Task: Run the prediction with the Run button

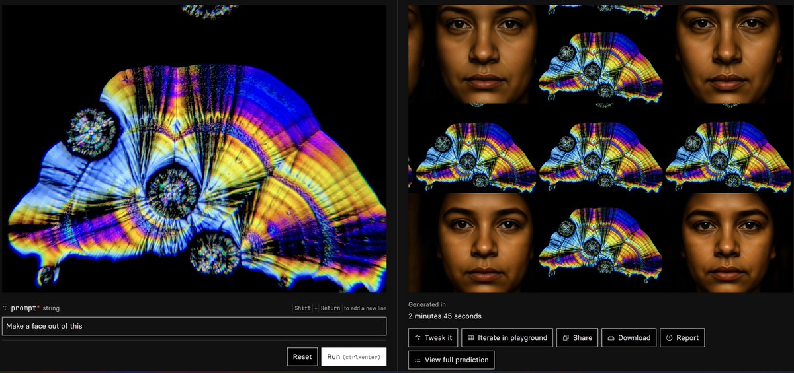Action: tap(353, 357)
